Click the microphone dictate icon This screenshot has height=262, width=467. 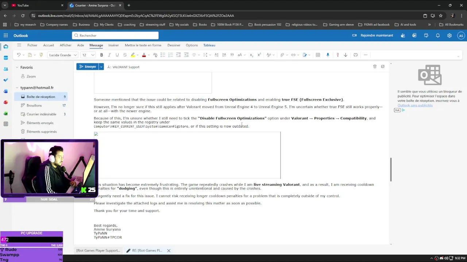tap(328, 55)
